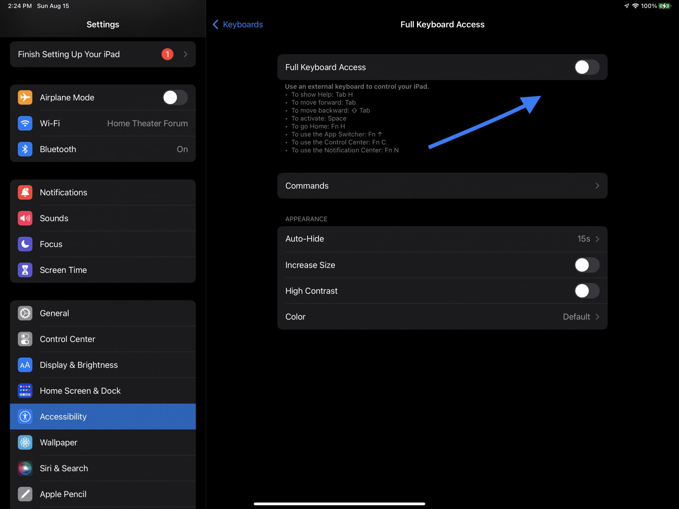Tap the Siri & Search orb icon

[x=25, y=468]
